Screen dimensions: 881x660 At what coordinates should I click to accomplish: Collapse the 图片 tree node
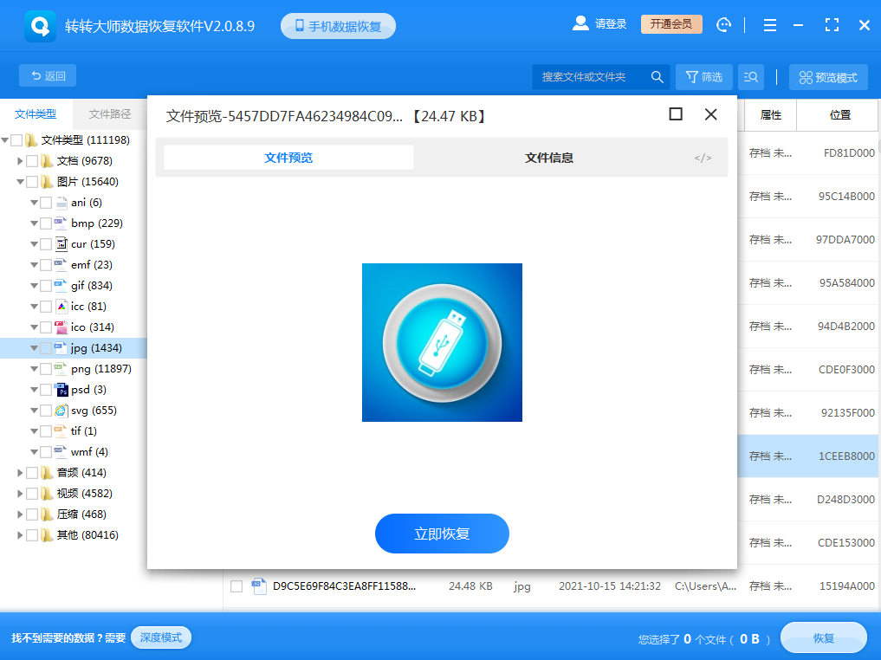tap(21, 181)
